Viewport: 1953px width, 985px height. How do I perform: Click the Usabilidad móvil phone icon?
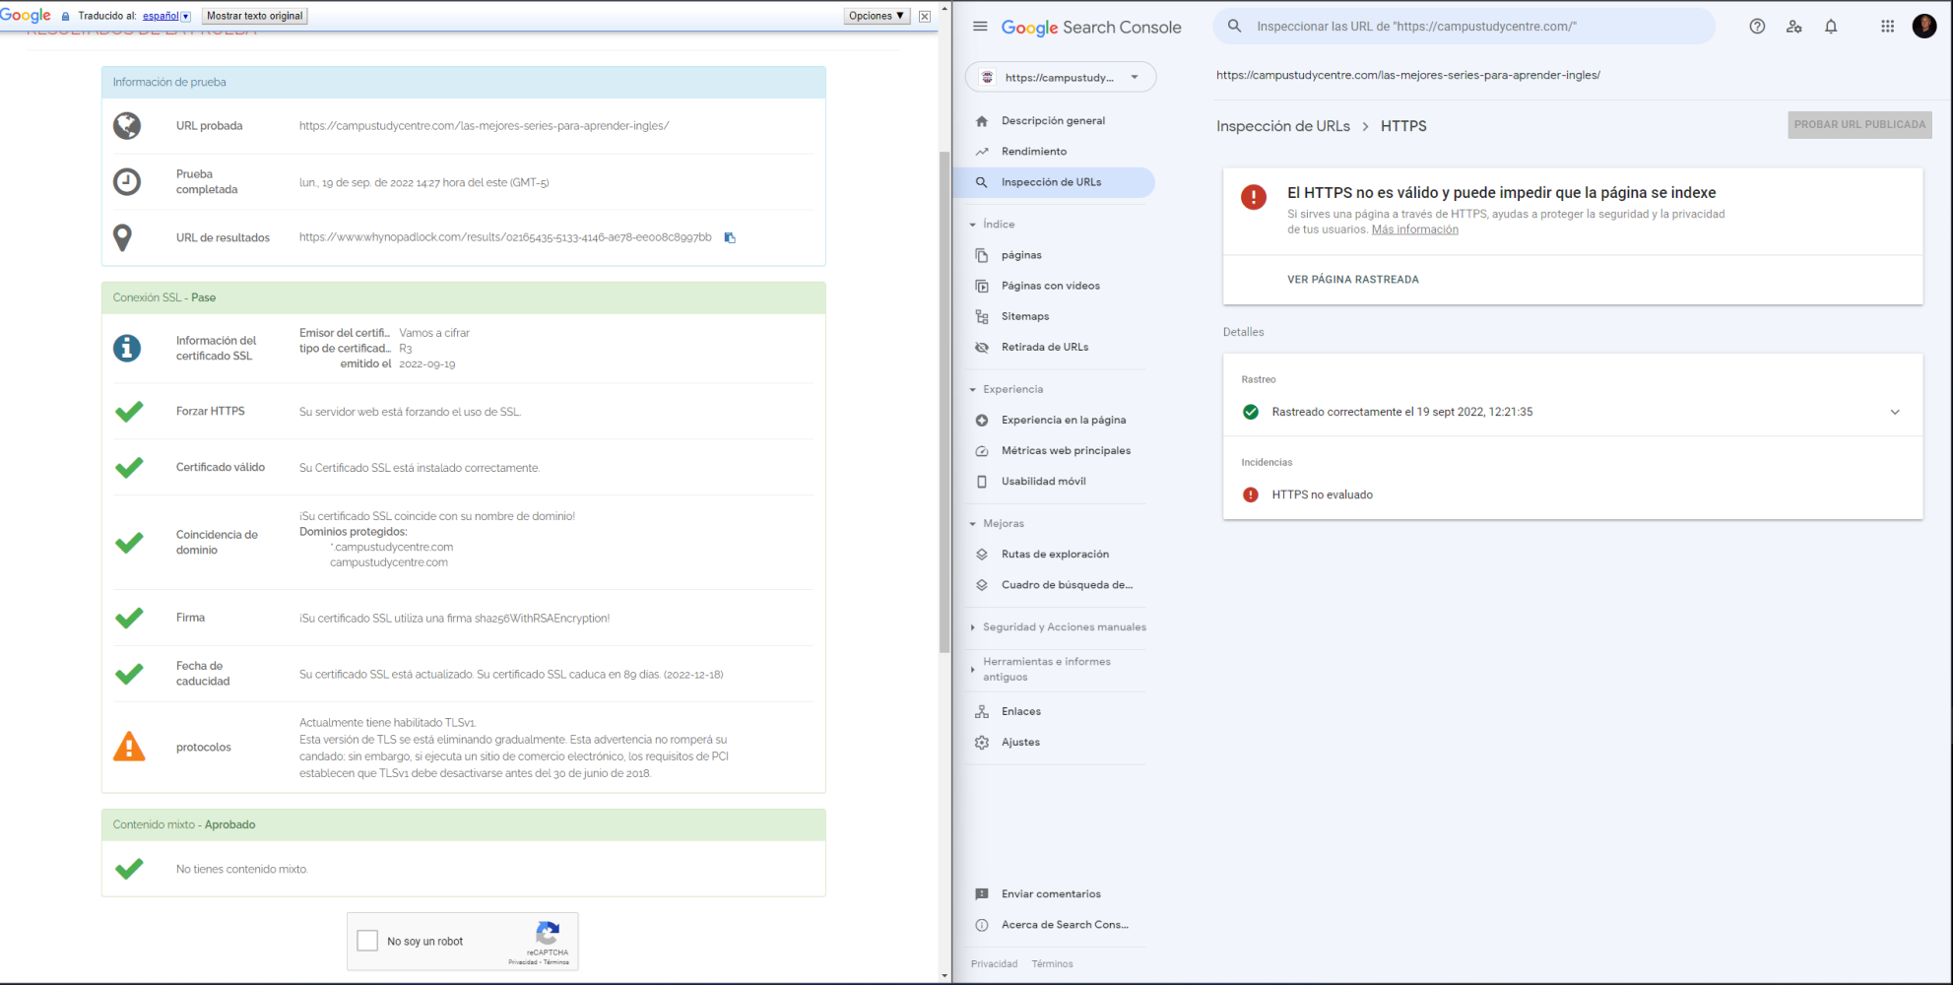coord(982,482)
